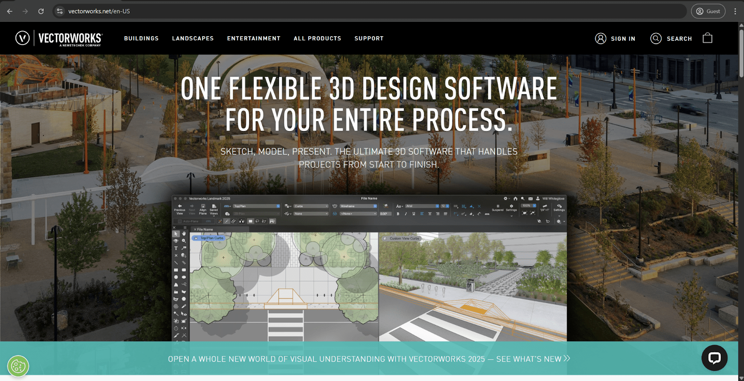The width and height of the screenshot is (744, 381).
Task: Reload the Vectorworks page
Action: 41,11
